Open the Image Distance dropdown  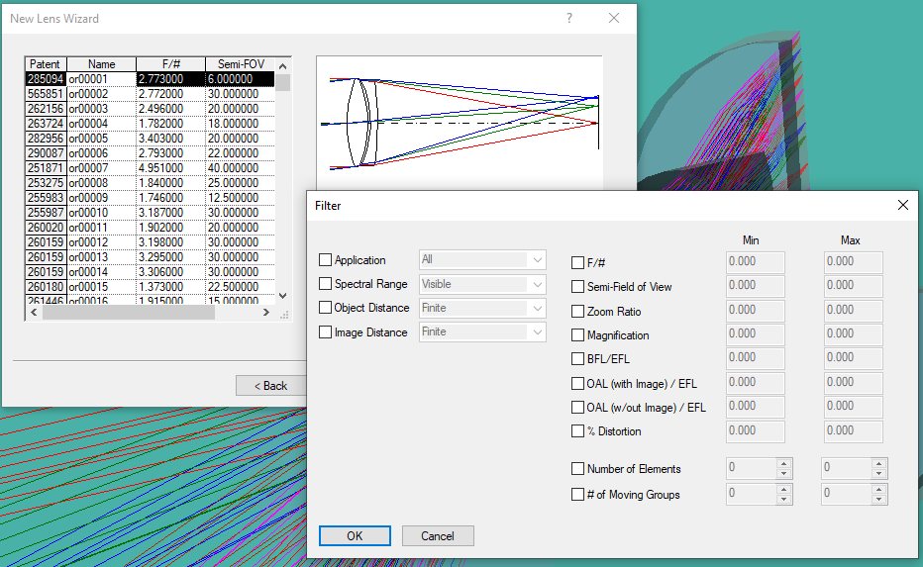click(x=538, y=332)
